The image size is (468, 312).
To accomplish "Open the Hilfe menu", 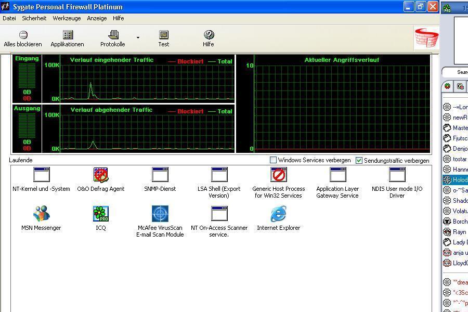I will [x=118, y=18].
